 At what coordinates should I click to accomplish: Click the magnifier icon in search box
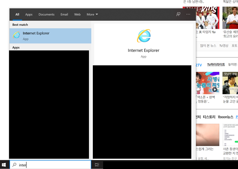14,165
